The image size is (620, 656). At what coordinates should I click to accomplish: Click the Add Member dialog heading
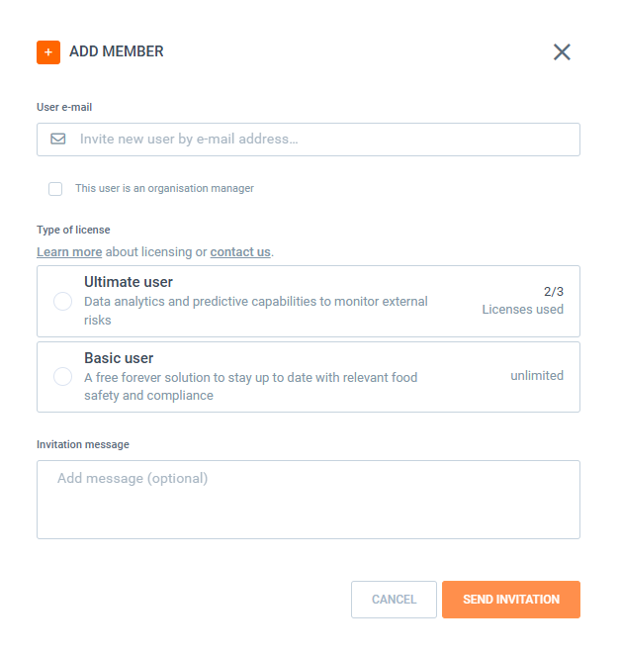(x=117, y=51)
